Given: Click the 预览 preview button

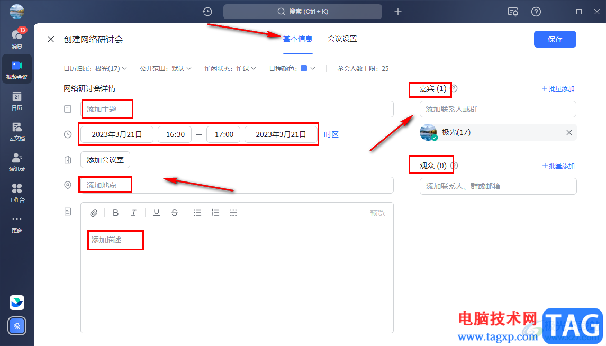Looking at the screenshot, I should pos(377,213).
